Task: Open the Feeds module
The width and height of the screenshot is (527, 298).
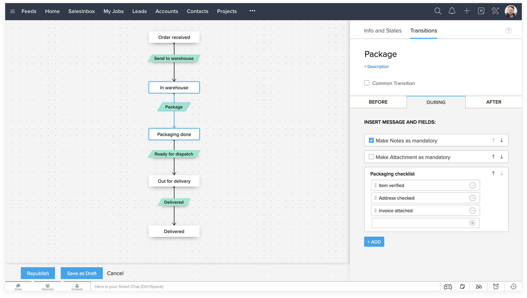Action: pyautogui.click(x=29, y=11)
